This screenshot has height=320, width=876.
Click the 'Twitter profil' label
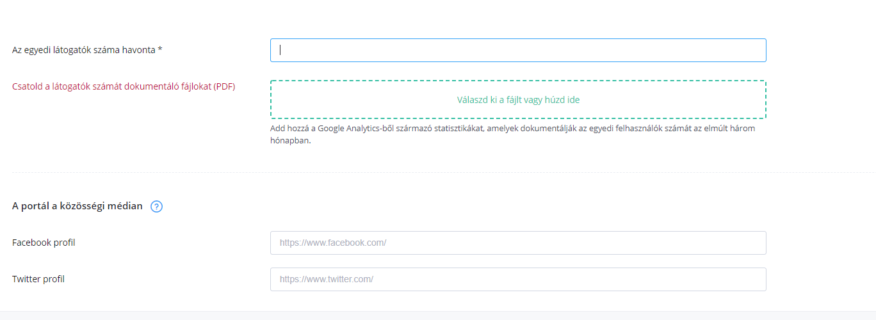38,279
